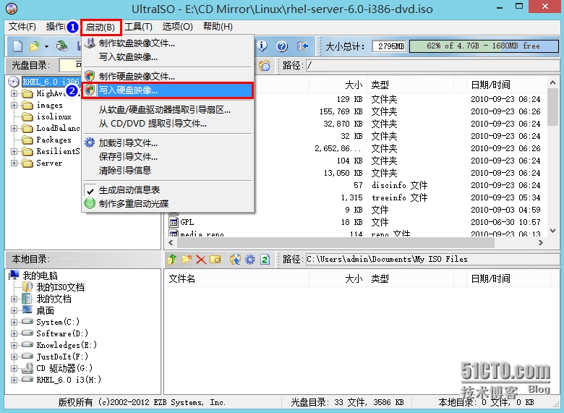This screenshot has height=413, width=564.
Task: Click the upper file list vertical scrollbar thumb
Action: click(x=553, y=107)
